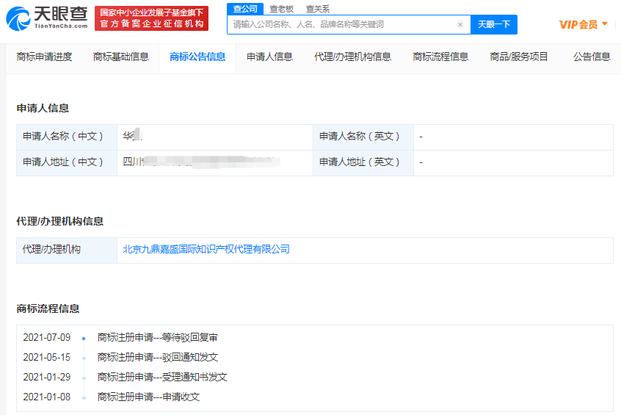The image size is (621, 415).
Task: Open the VIP会员 dropdown menu
Action: coord(584,24)
